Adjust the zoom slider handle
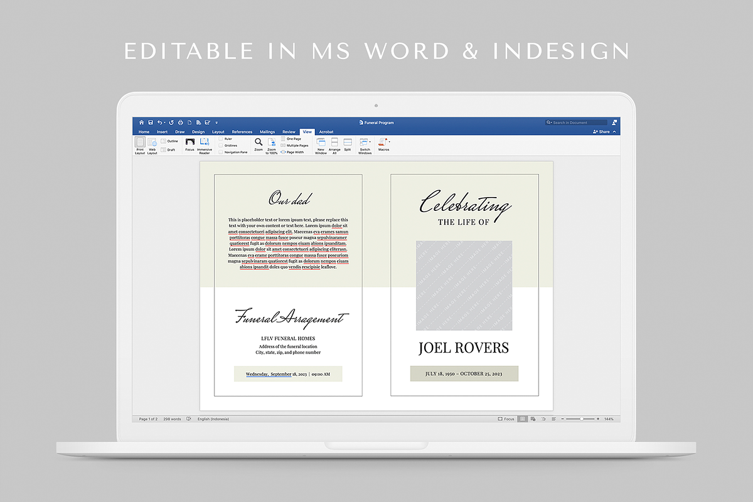 point(582,419)
